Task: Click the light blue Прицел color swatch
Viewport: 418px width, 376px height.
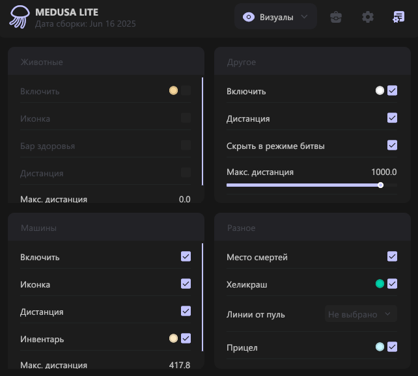Action: [380, 347]
